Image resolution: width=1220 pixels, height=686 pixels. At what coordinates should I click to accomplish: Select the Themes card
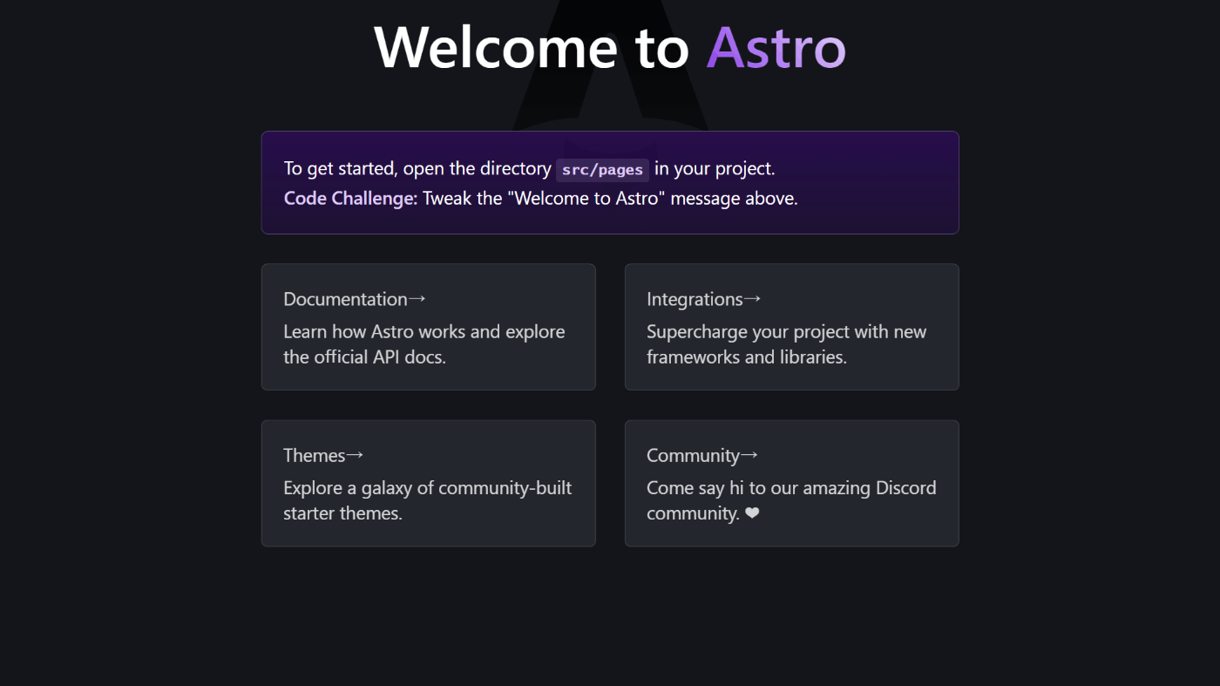(428, 484)
